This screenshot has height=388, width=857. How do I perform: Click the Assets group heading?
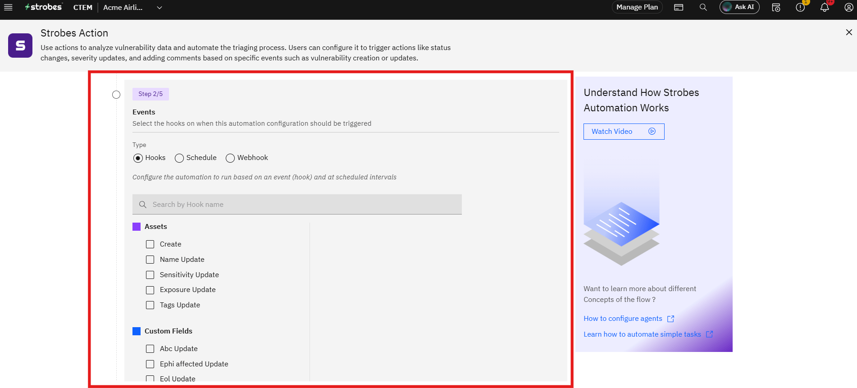pos(156,227)
